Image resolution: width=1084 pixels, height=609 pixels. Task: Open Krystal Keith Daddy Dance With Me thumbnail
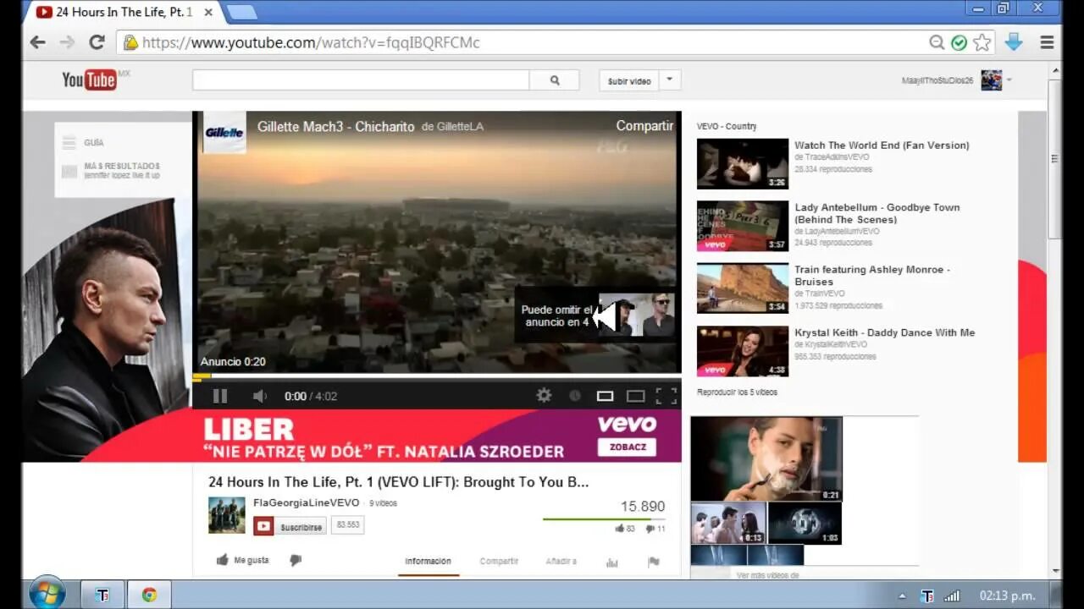(x=743, y=351)
